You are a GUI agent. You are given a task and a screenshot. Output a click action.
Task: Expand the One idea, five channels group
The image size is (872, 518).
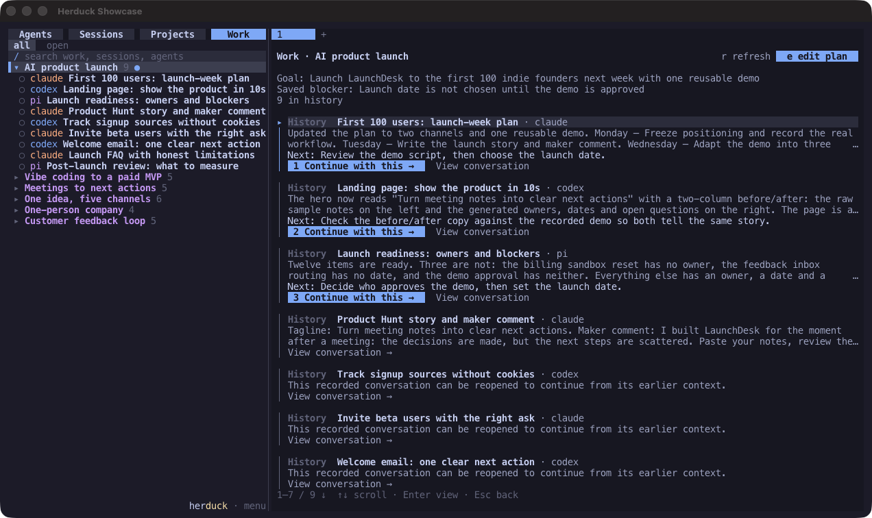click(16, 199)
